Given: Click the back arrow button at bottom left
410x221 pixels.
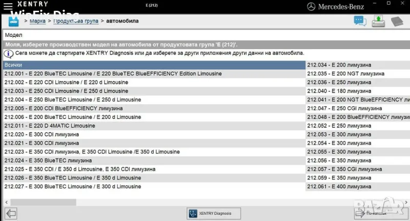Looking at the screenshot, I should coord(11,213).
